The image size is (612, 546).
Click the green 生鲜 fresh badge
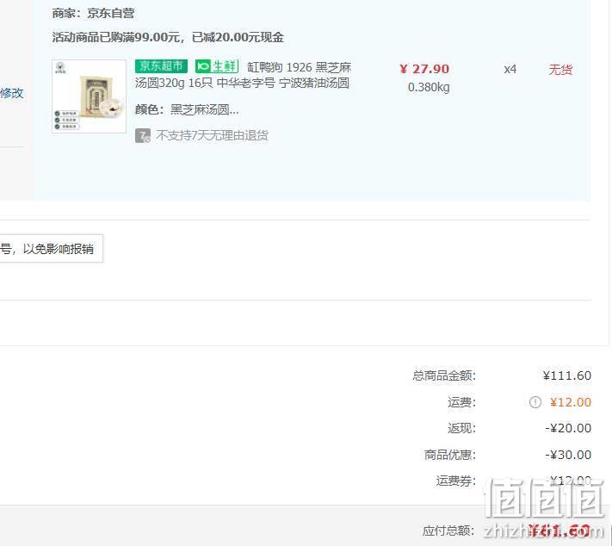click(217, 66)
